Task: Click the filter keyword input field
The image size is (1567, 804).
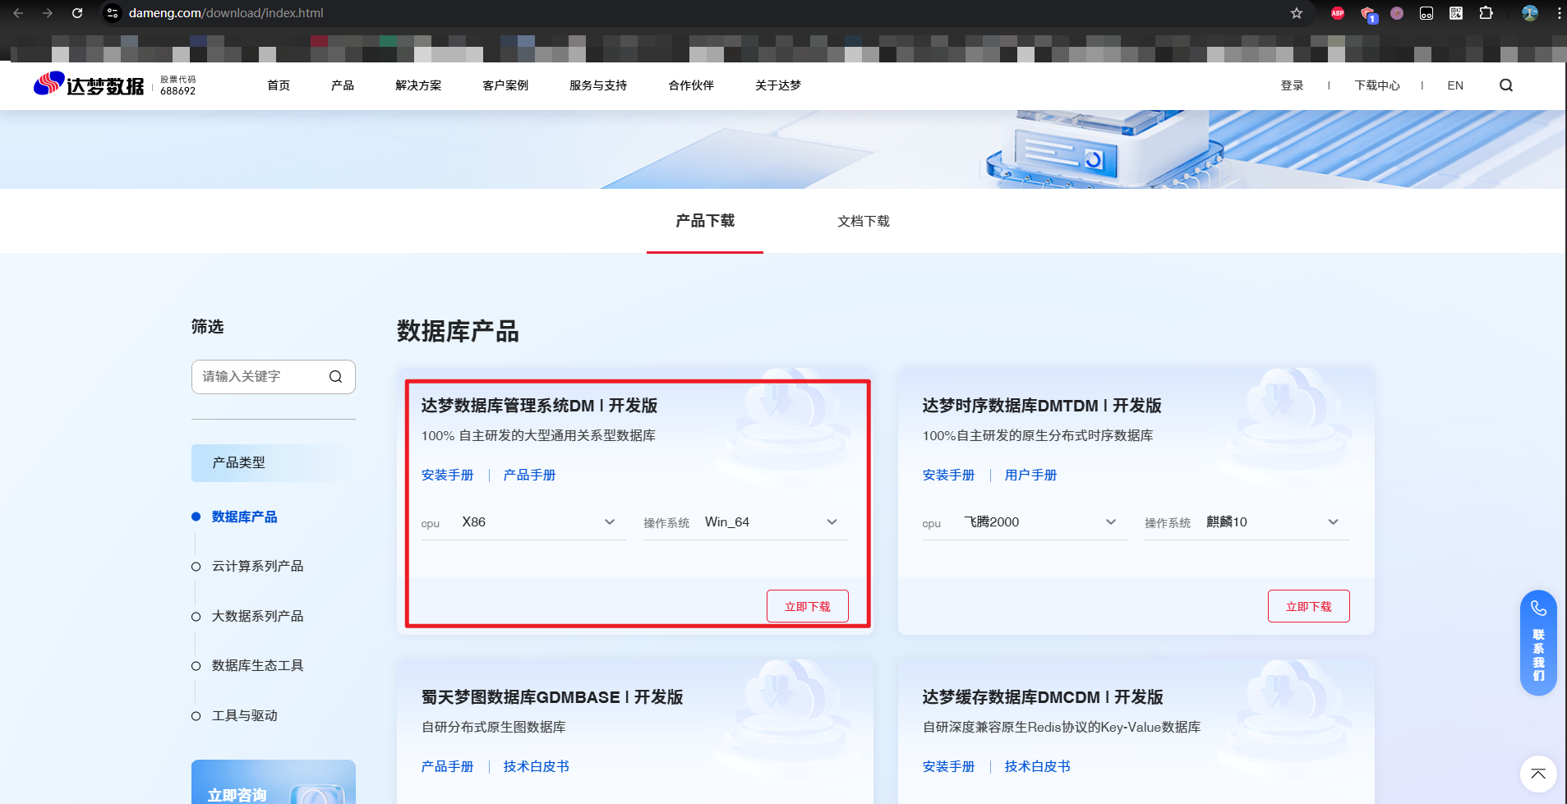Action: coord(274,377)
